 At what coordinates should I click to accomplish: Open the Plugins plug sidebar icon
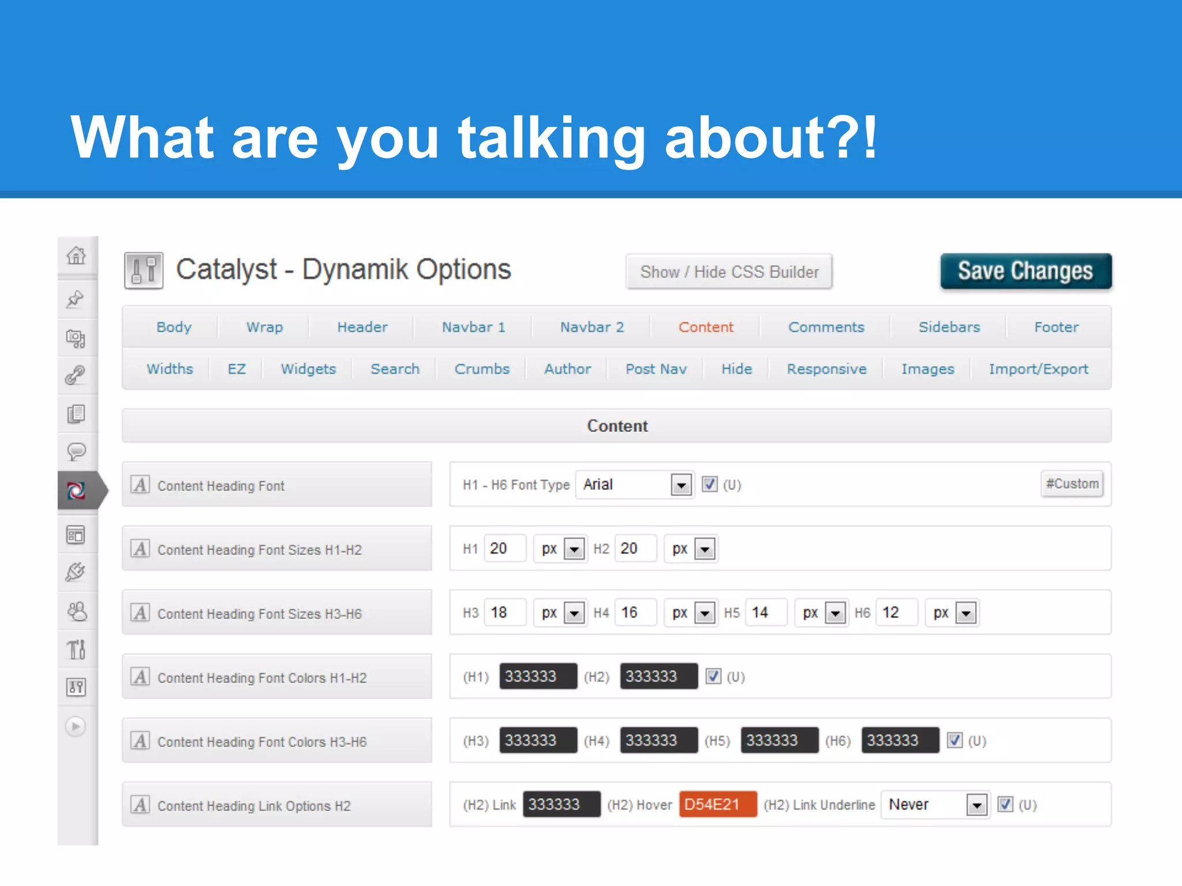76,572
